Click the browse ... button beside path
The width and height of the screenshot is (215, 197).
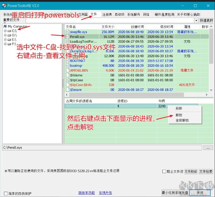tap(208, 148)
